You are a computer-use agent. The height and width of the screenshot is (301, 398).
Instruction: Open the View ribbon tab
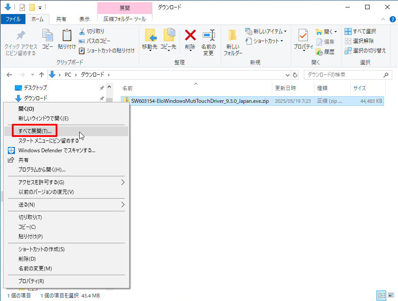pyautogui.click(x=85, y=19)
